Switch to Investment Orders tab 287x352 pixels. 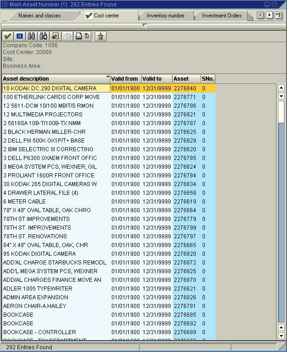click(222, 16)
